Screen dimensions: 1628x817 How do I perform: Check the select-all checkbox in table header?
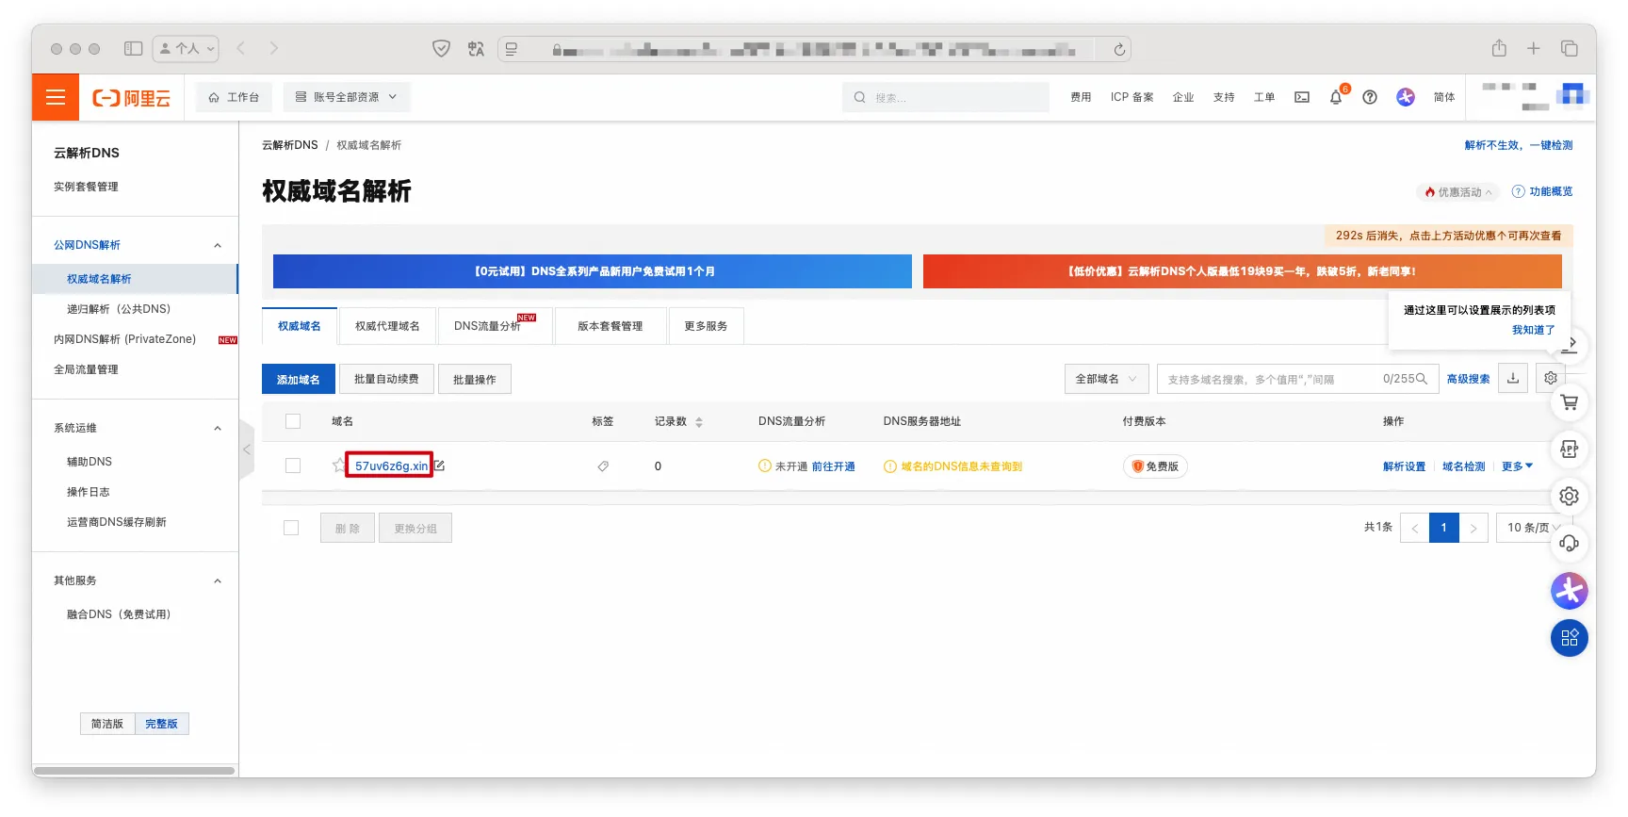pyautogui.click(x=293, y=421)
